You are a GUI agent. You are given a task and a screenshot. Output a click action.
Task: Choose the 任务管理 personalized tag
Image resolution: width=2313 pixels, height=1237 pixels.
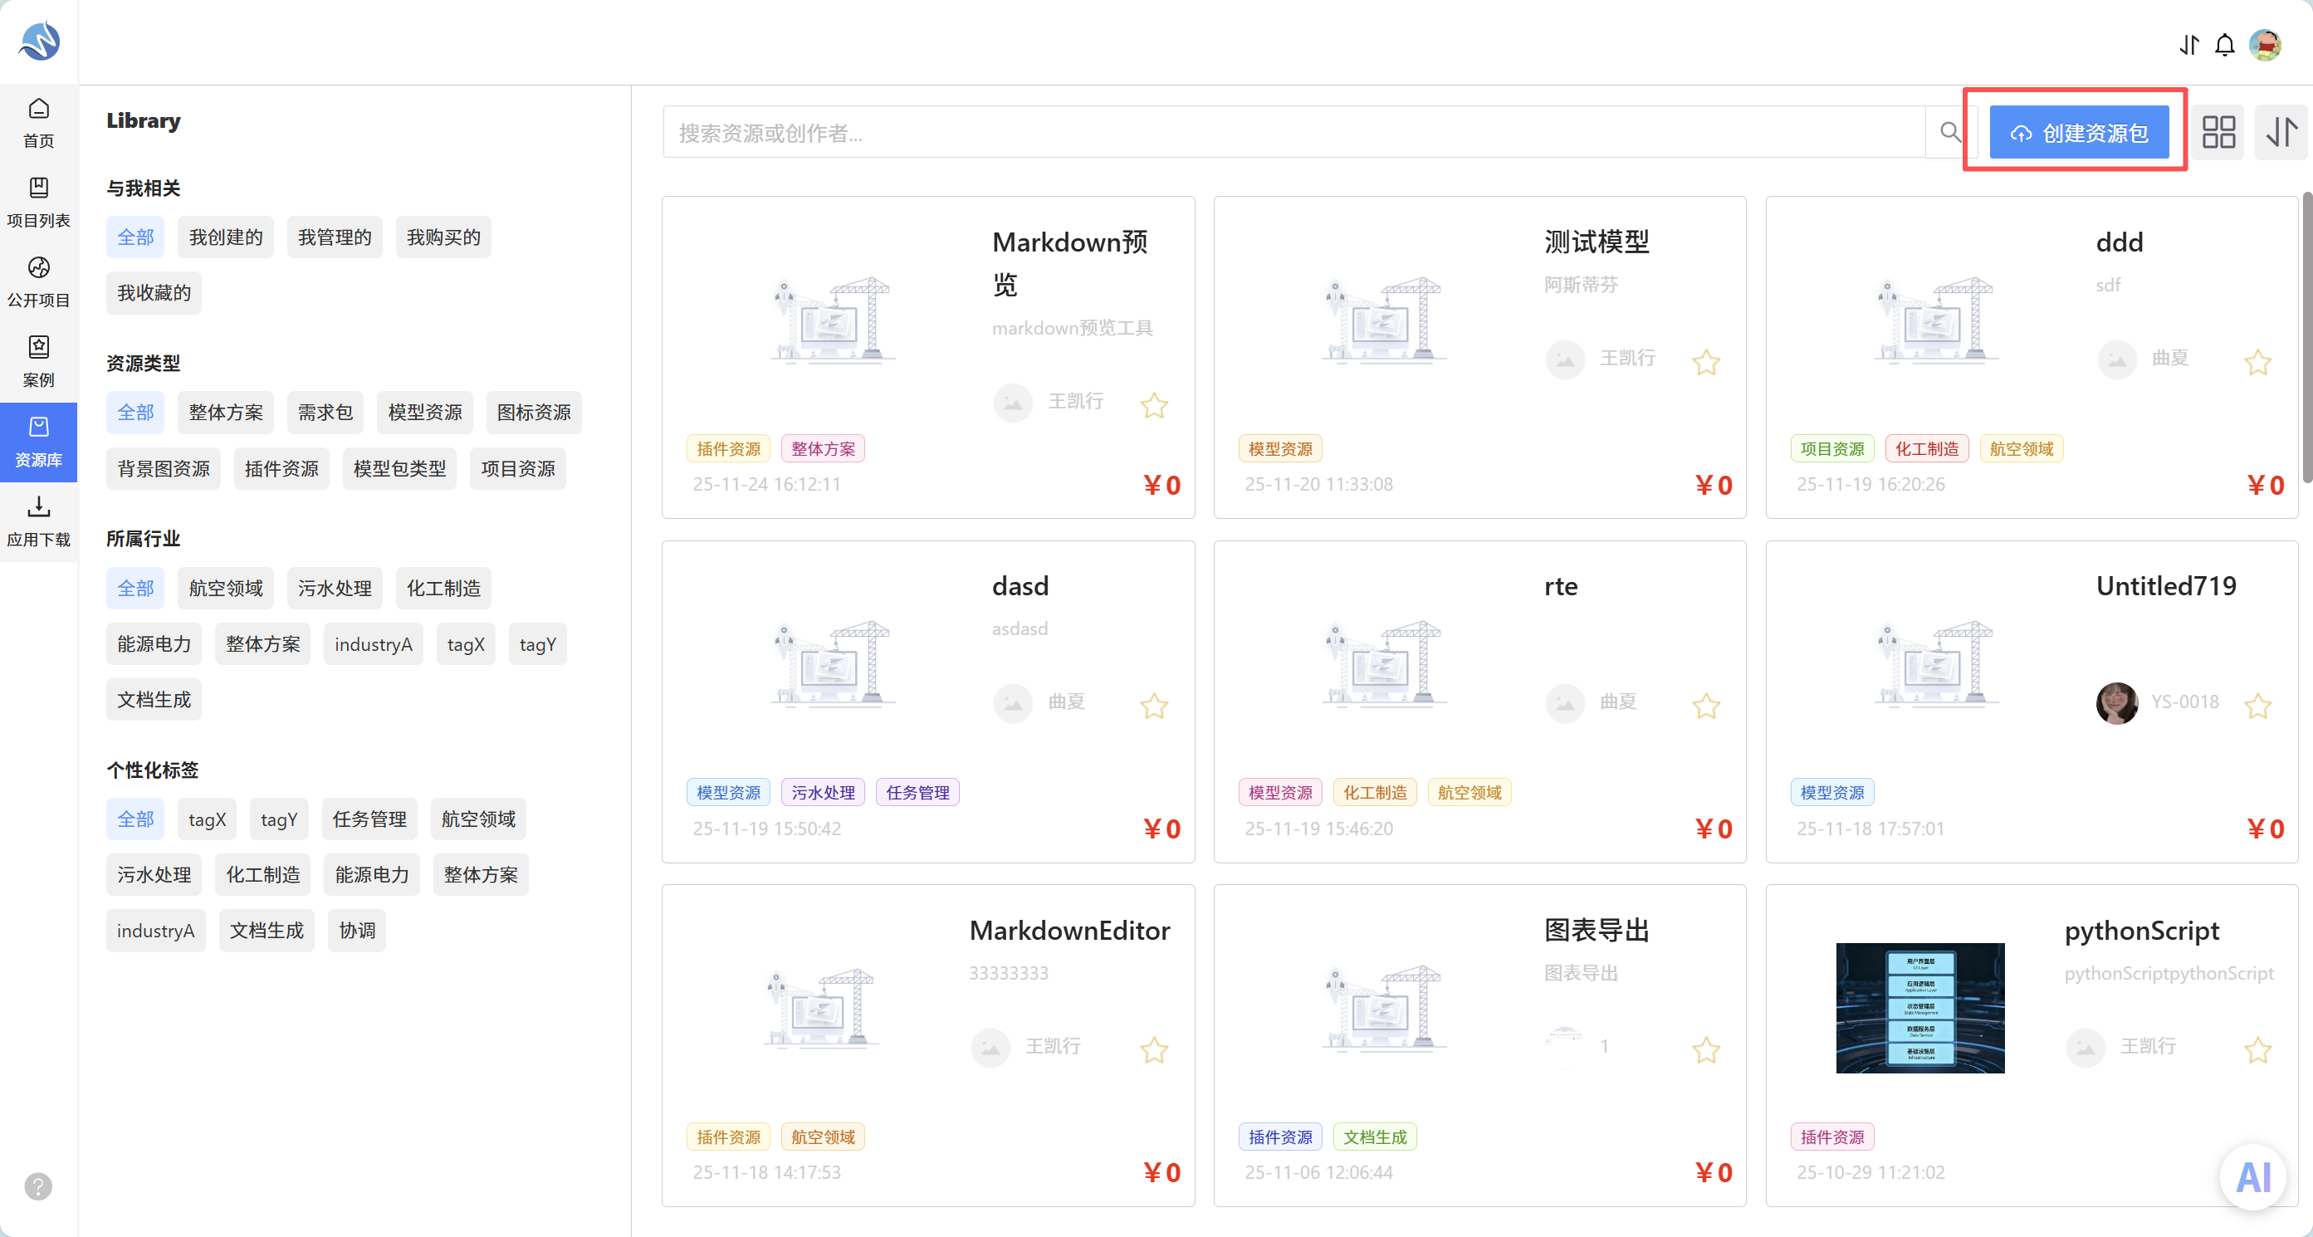tap(369, 819)
